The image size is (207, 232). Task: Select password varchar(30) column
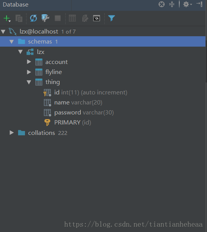pyautogui.click(x=84, y=113)
